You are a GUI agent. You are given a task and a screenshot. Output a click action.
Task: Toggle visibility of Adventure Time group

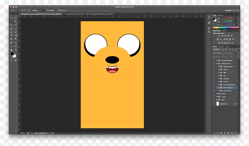pos(214,63)
